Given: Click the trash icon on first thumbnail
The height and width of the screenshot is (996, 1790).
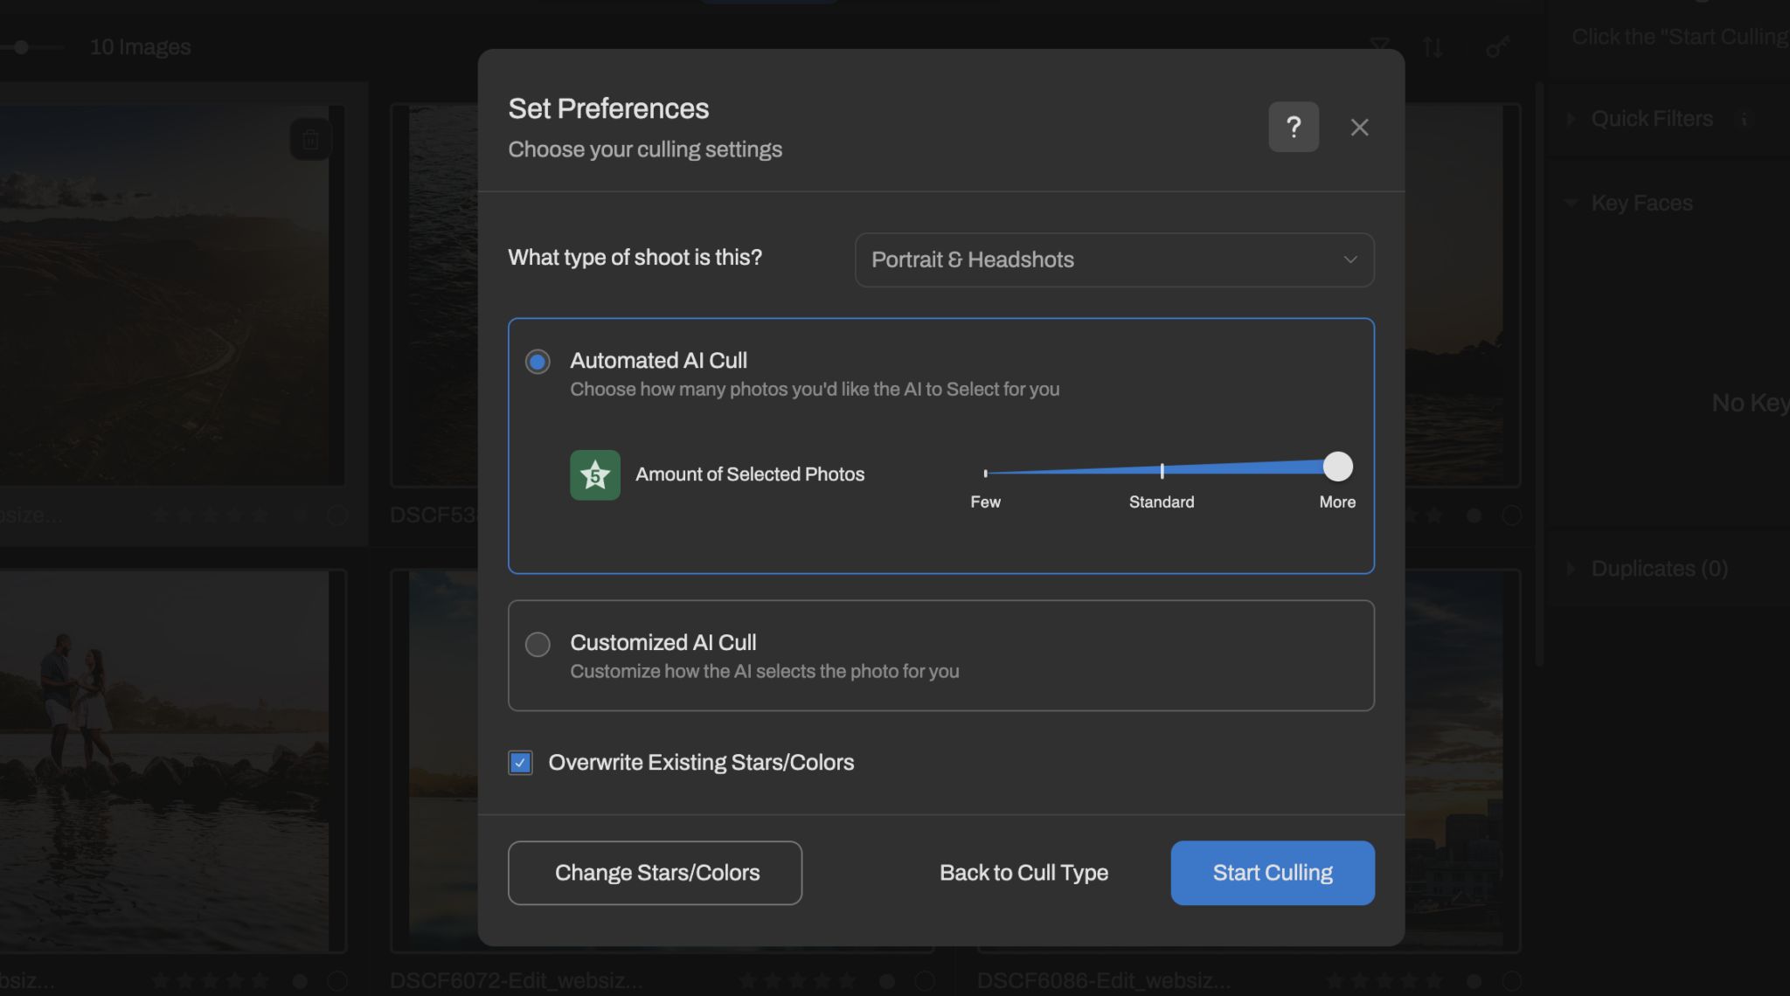Looking at the screenshot, I should click(x=310, y=140).
